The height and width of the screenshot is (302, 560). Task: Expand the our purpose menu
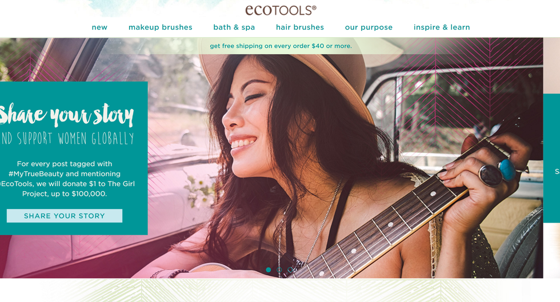point(369,27)
